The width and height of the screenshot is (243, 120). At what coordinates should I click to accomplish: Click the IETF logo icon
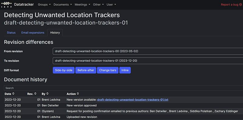(6, 5)
